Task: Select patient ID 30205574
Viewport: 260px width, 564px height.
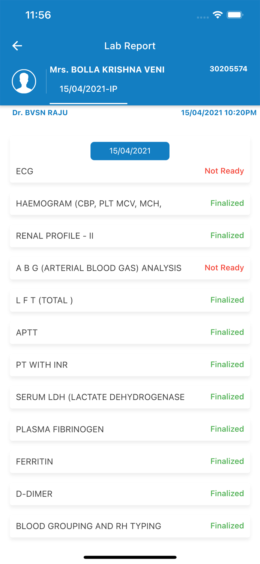Action: point(228,69)
